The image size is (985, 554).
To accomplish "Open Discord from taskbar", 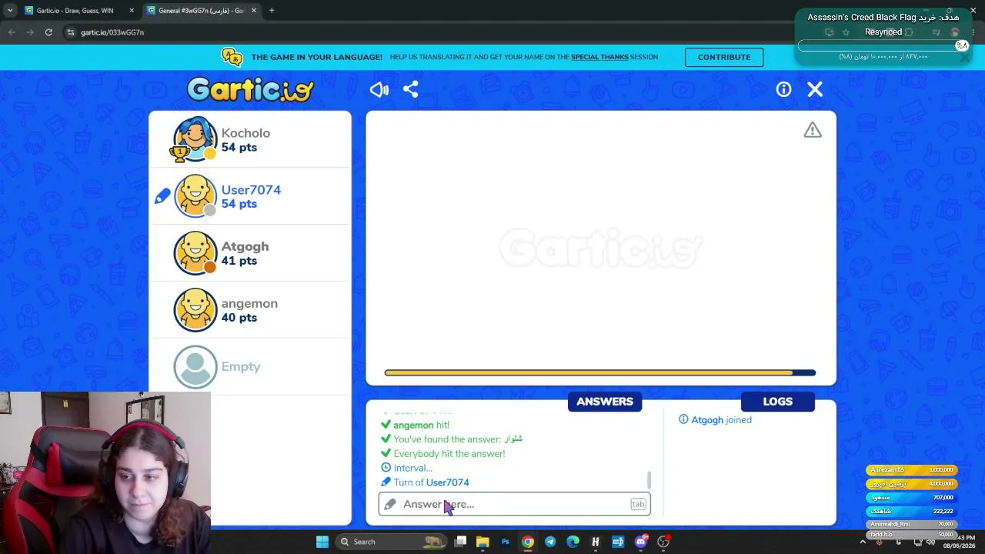I will (640, 542).
